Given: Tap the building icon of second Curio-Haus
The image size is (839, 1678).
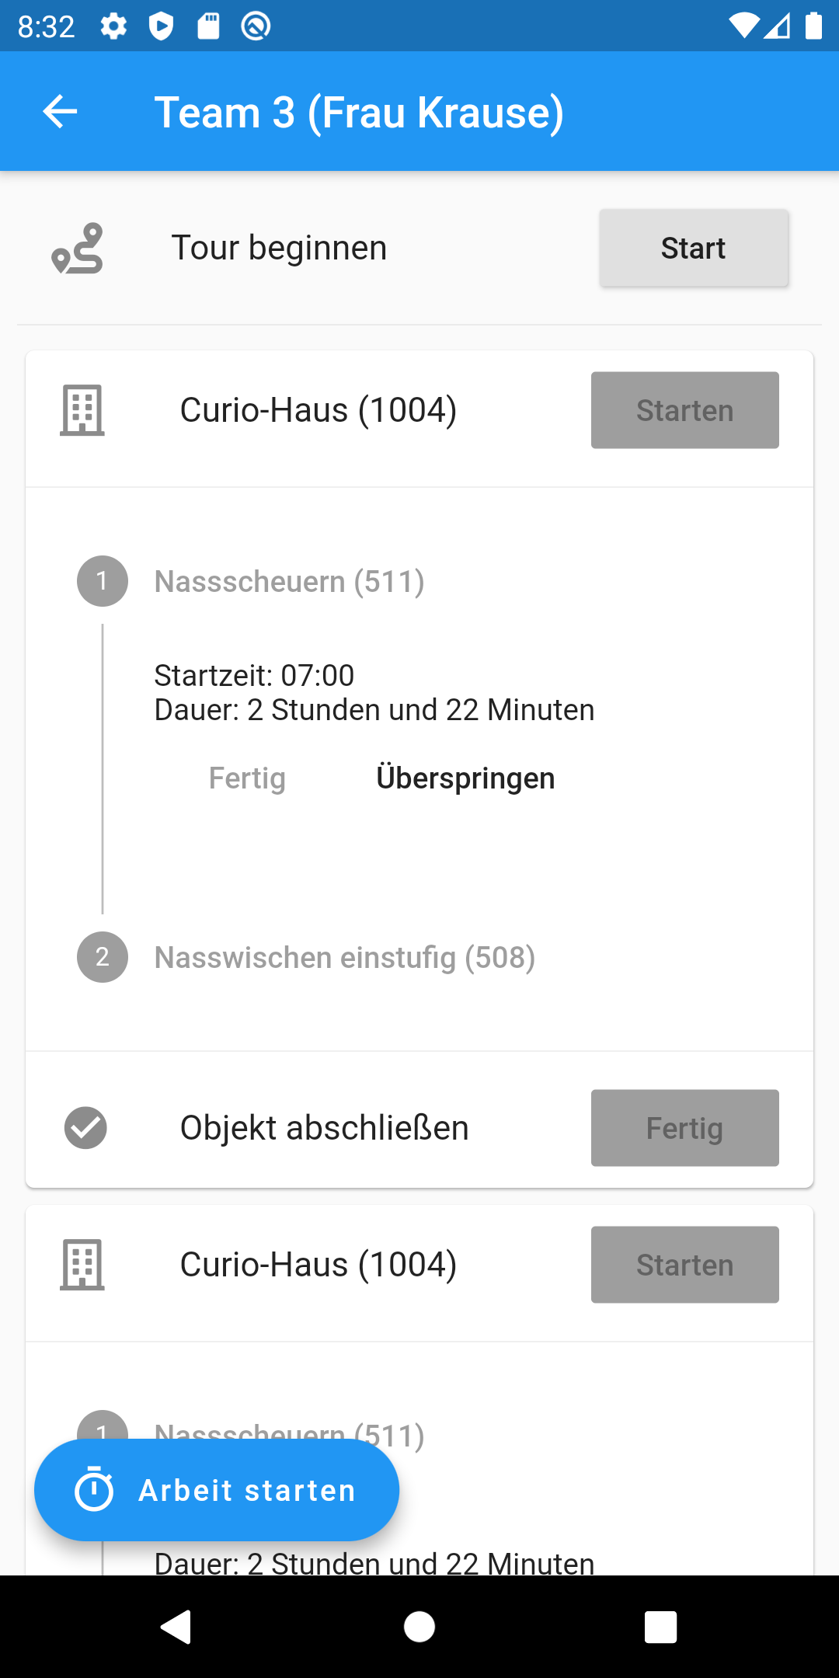Looking at the screenshot, I should (82, 1265).
